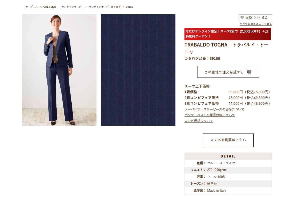
Task: Click the heart icon to add favorite
Action: pyautogui.click(x=242, y=17)
